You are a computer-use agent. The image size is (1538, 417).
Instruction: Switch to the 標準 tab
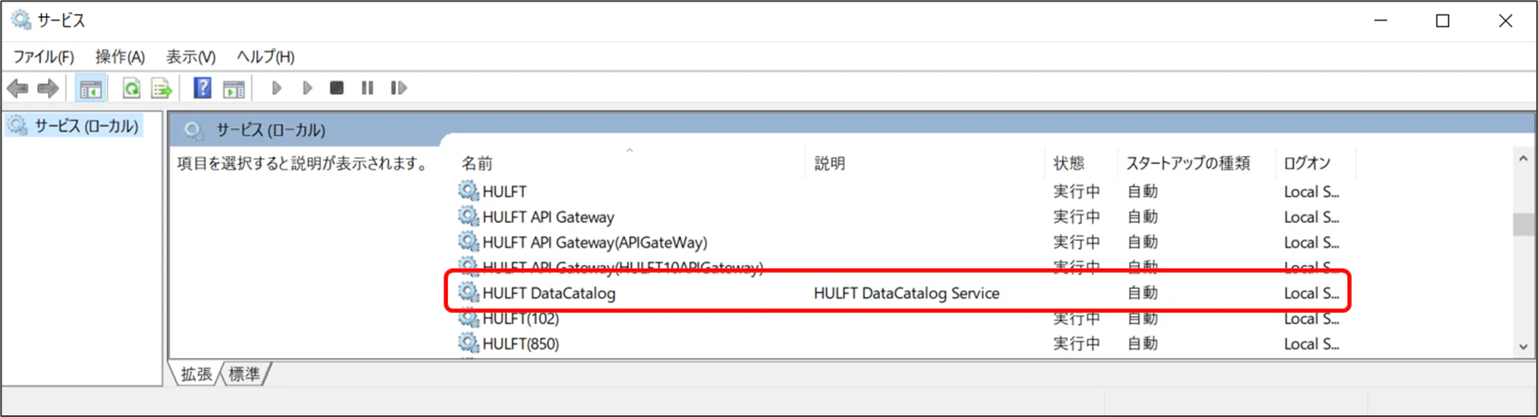pyautogui.click(x=245, y=374)
